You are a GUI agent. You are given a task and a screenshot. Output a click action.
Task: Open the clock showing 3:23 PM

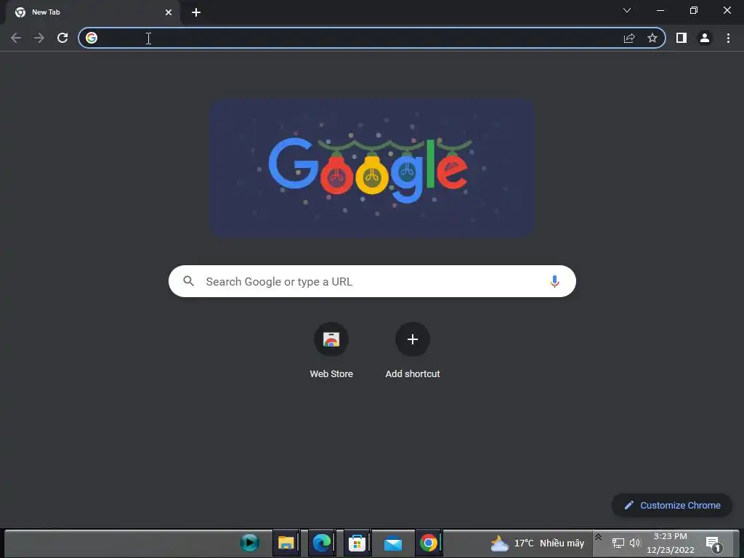click(x=670, y=543)
